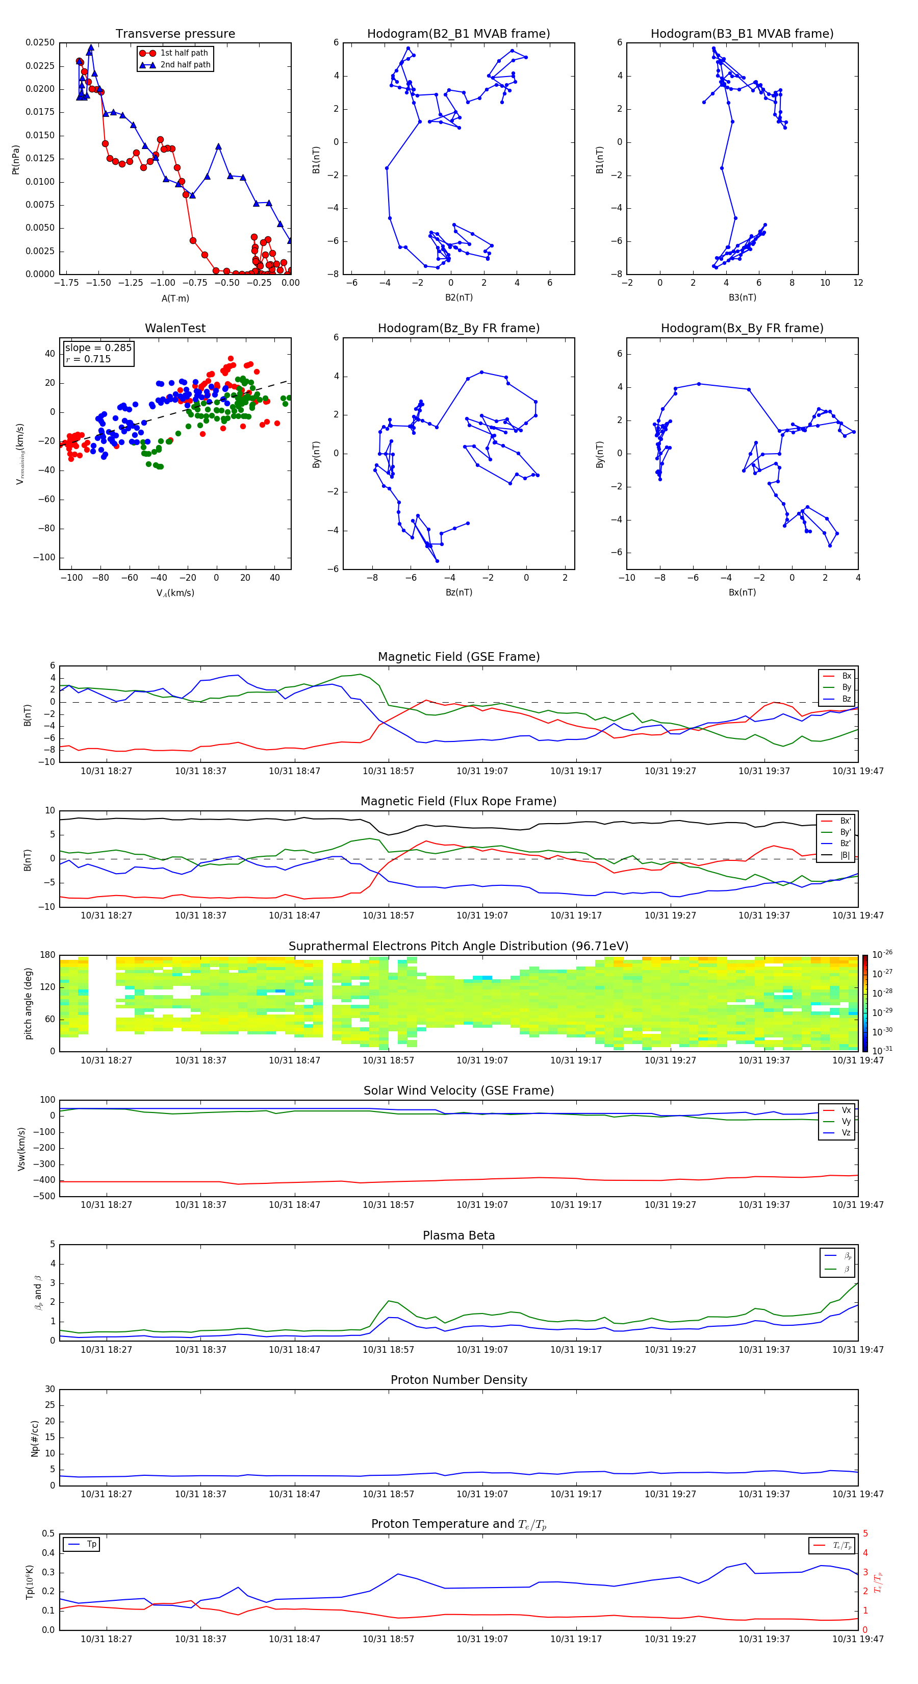This screenshot has width=918, height=1684.
Task: Select the 'Hodogram(Bz_By FR frame)' title
Action: pos(458,328)
